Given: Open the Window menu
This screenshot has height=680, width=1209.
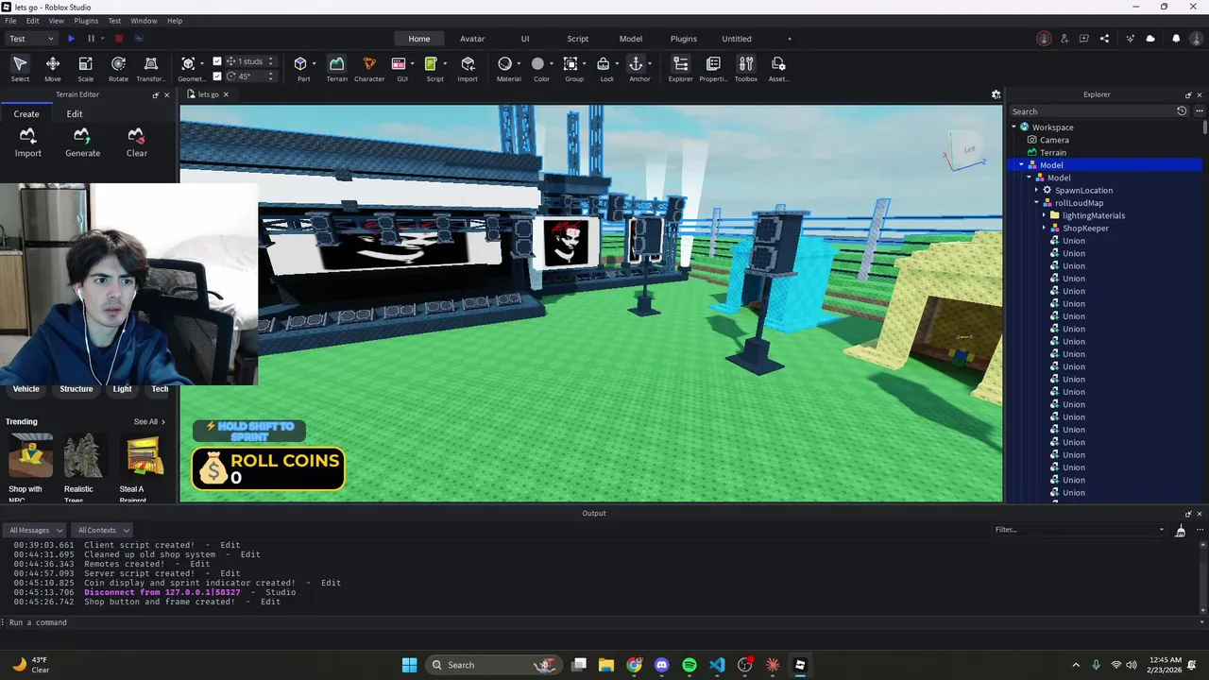Looking at the screenshot, I should click(x=144, y=21).
